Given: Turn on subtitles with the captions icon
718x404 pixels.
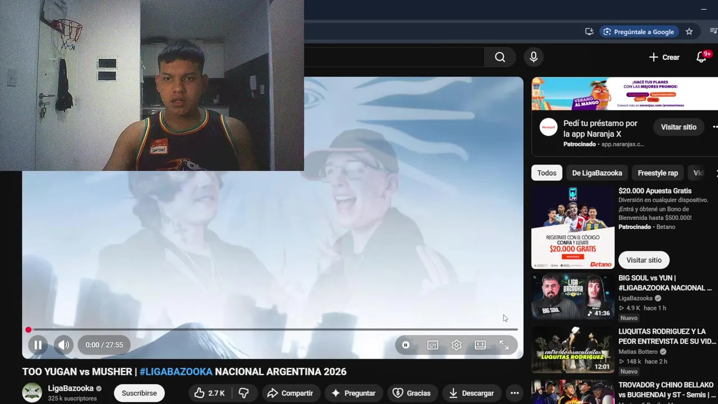Looking at the screenshot, I should point(432,345).
